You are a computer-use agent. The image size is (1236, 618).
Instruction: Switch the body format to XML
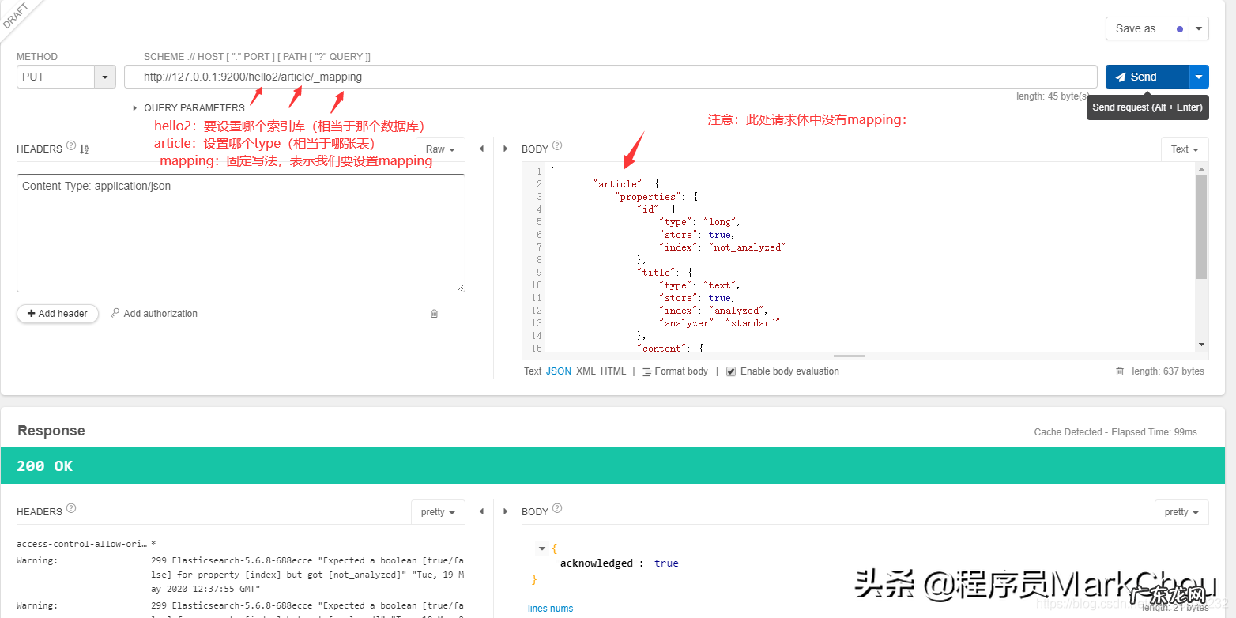click(586, 371)
